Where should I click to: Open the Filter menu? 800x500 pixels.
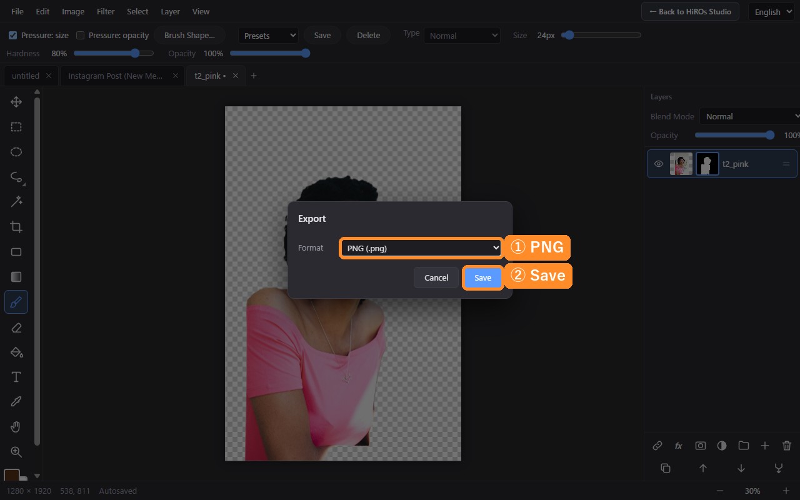[106, 11]
